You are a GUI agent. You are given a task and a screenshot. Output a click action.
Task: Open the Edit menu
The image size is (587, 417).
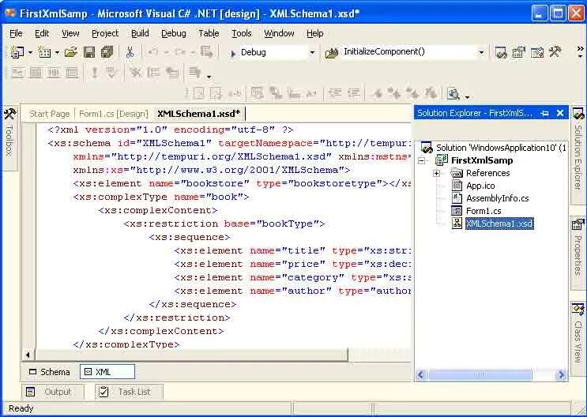click(42, 33)
